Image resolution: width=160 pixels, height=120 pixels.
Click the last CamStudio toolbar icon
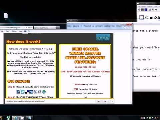tap(156, 10)
